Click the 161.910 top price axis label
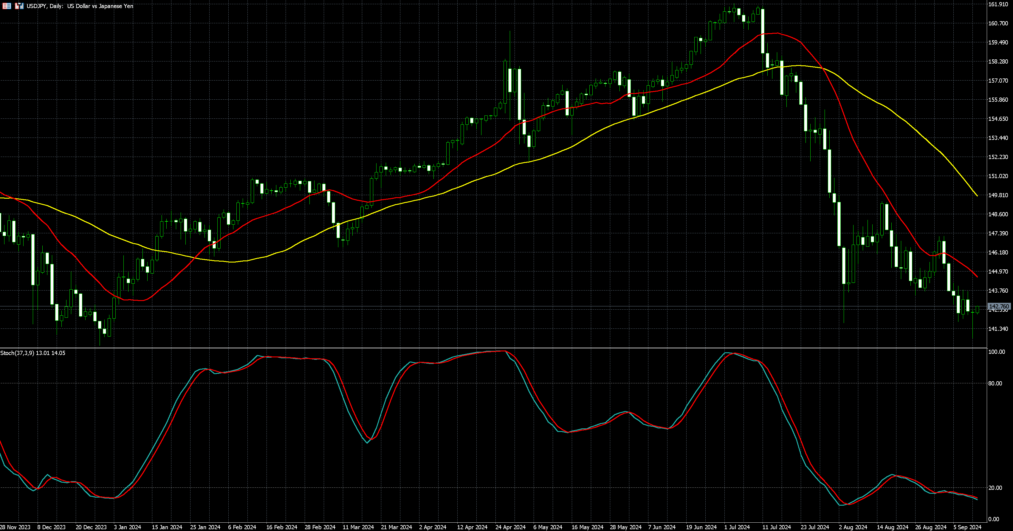 click(998, 4)
